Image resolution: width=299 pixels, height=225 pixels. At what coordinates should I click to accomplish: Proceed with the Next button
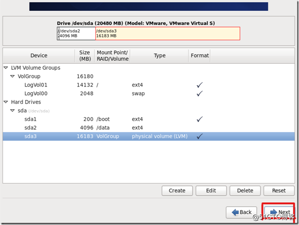[279, 212]
